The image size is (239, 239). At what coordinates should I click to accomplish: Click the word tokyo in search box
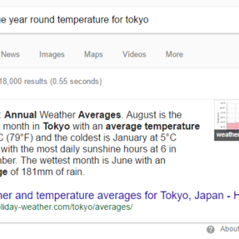click(x=137, y=20)
